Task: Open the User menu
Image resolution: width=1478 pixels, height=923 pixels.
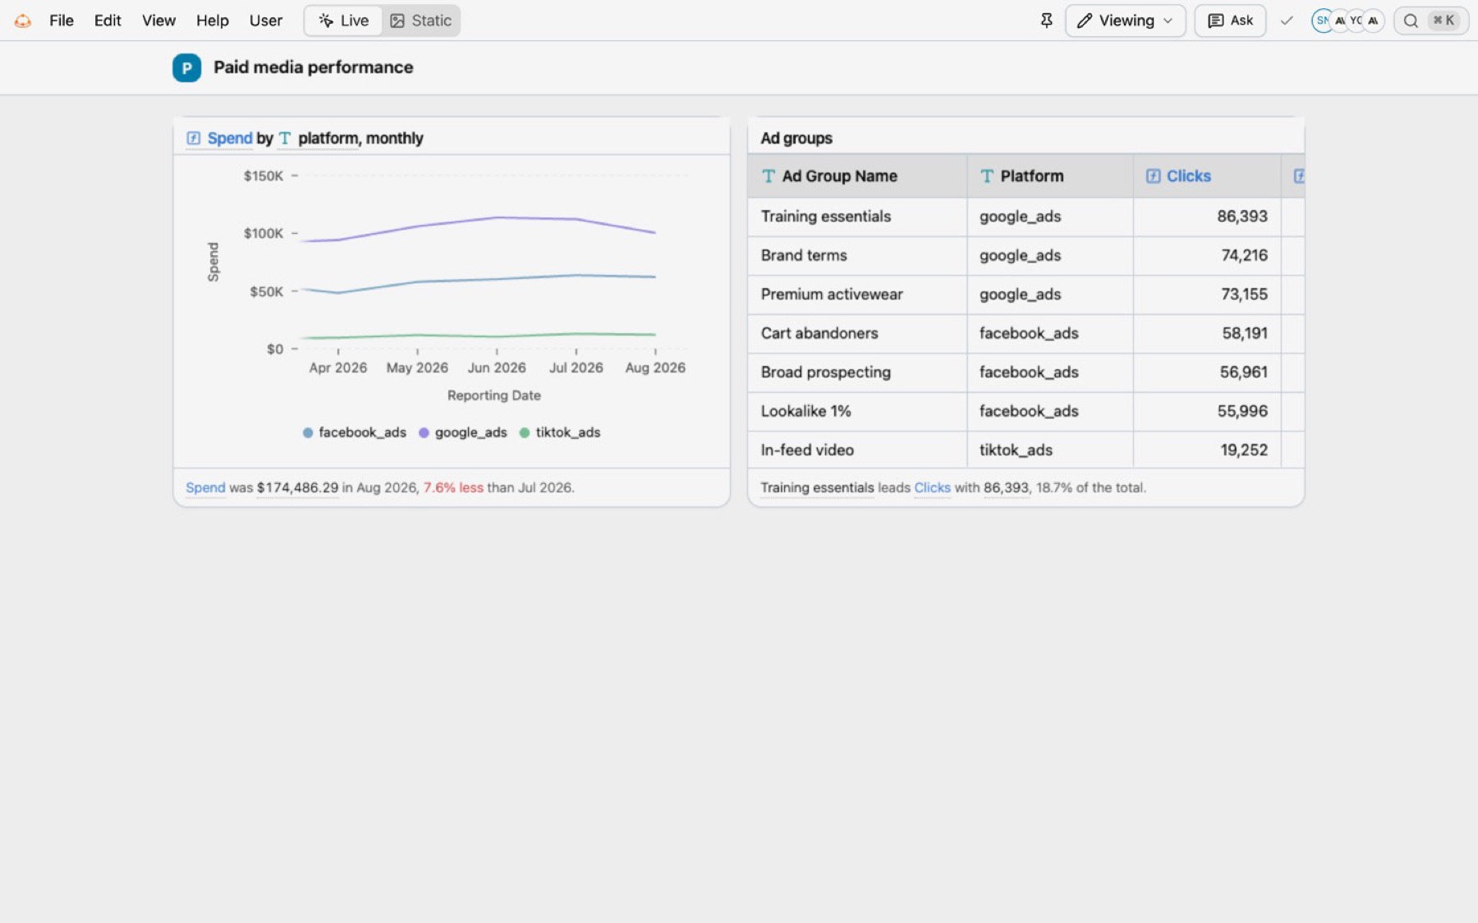Action: [x=265, y=21]
